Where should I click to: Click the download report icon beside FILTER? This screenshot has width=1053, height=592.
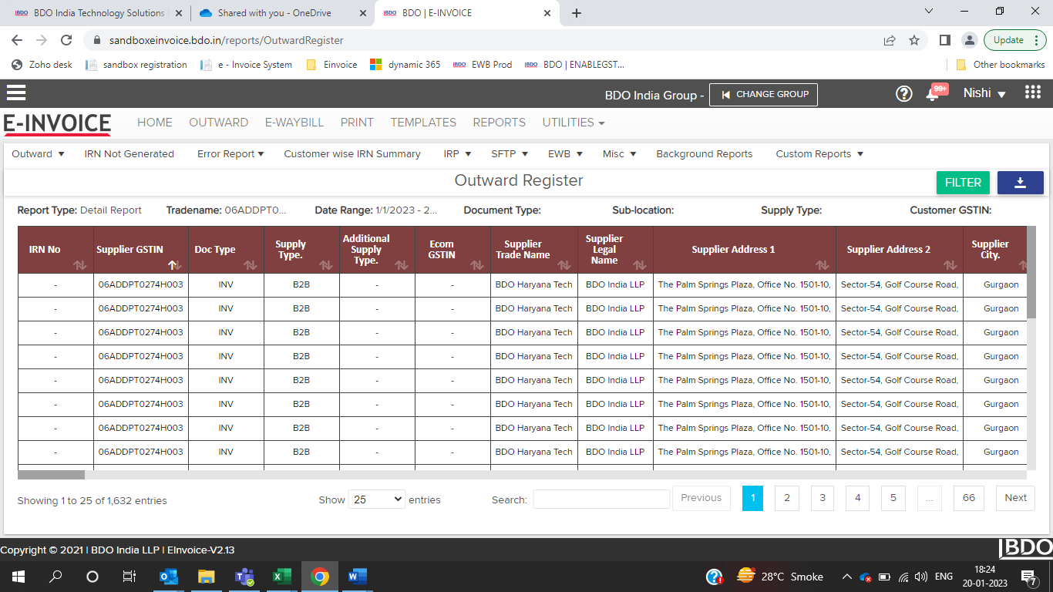coord(1020,183)
